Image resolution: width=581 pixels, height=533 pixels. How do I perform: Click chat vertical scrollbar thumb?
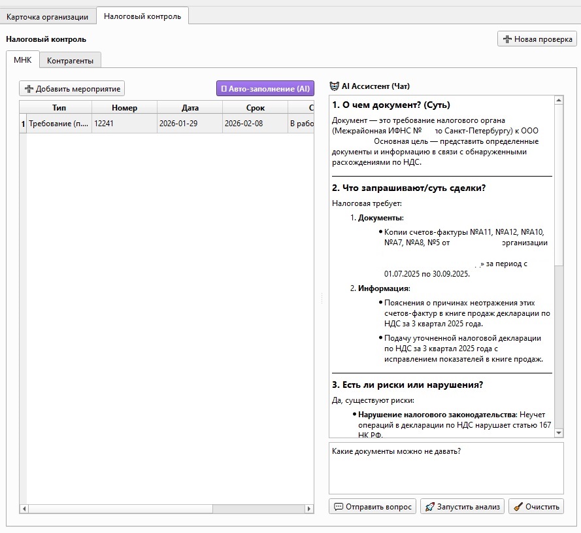click(558, 183)
